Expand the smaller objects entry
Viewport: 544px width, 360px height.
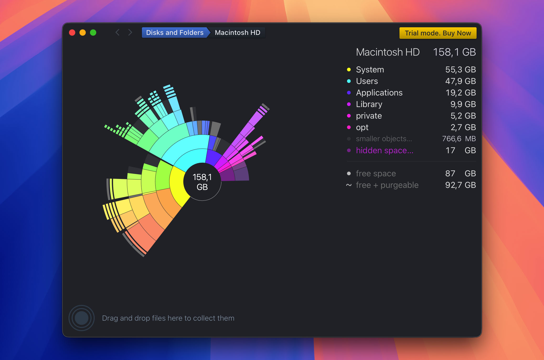383,139
